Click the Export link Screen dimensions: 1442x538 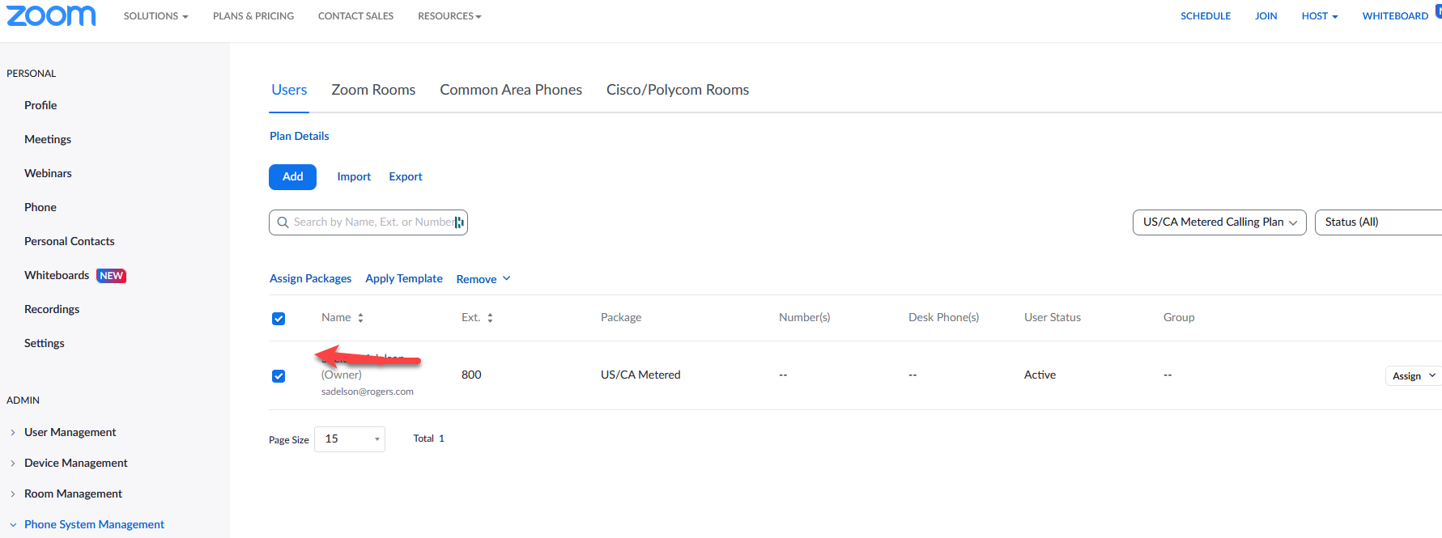(406, 177)
